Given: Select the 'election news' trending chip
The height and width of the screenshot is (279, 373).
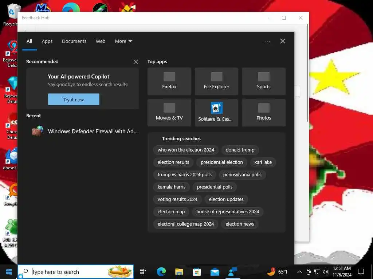Looking at the screenshot, I should click(240, 224).
